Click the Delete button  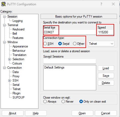pos(106,83)
